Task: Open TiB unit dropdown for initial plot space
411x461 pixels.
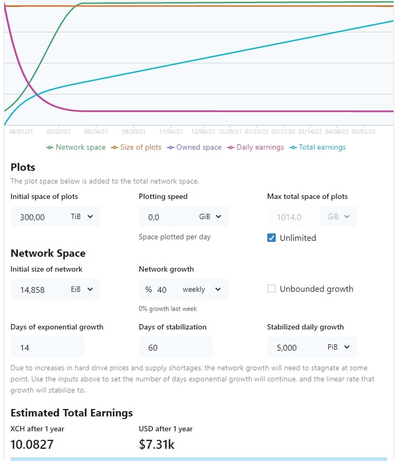Action: [x=83, y=216]
